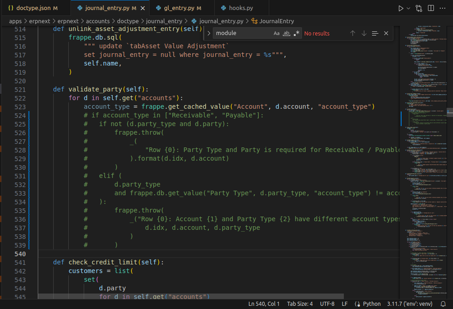Run the Python file with play icon

(401, 8)
